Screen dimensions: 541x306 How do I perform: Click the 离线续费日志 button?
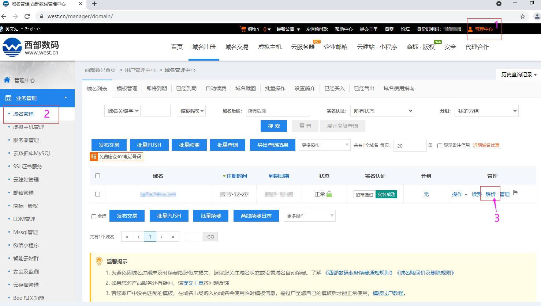point(256,216)
